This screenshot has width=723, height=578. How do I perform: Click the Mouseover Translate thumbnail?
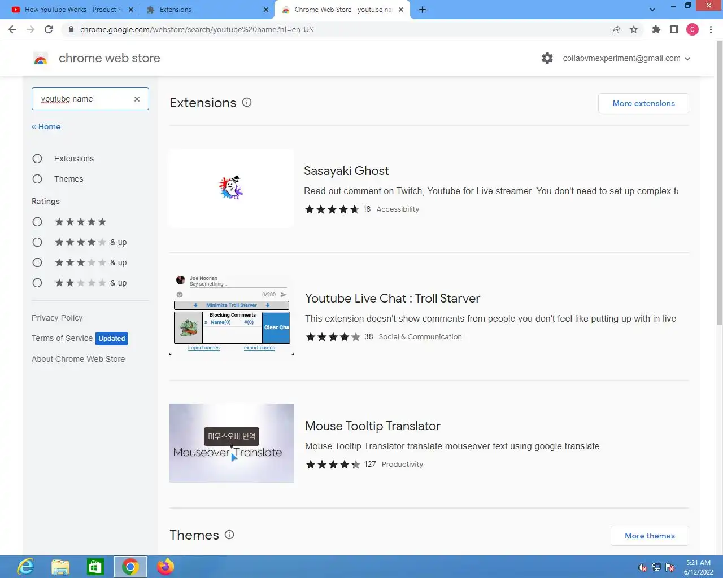pos(232,443)
